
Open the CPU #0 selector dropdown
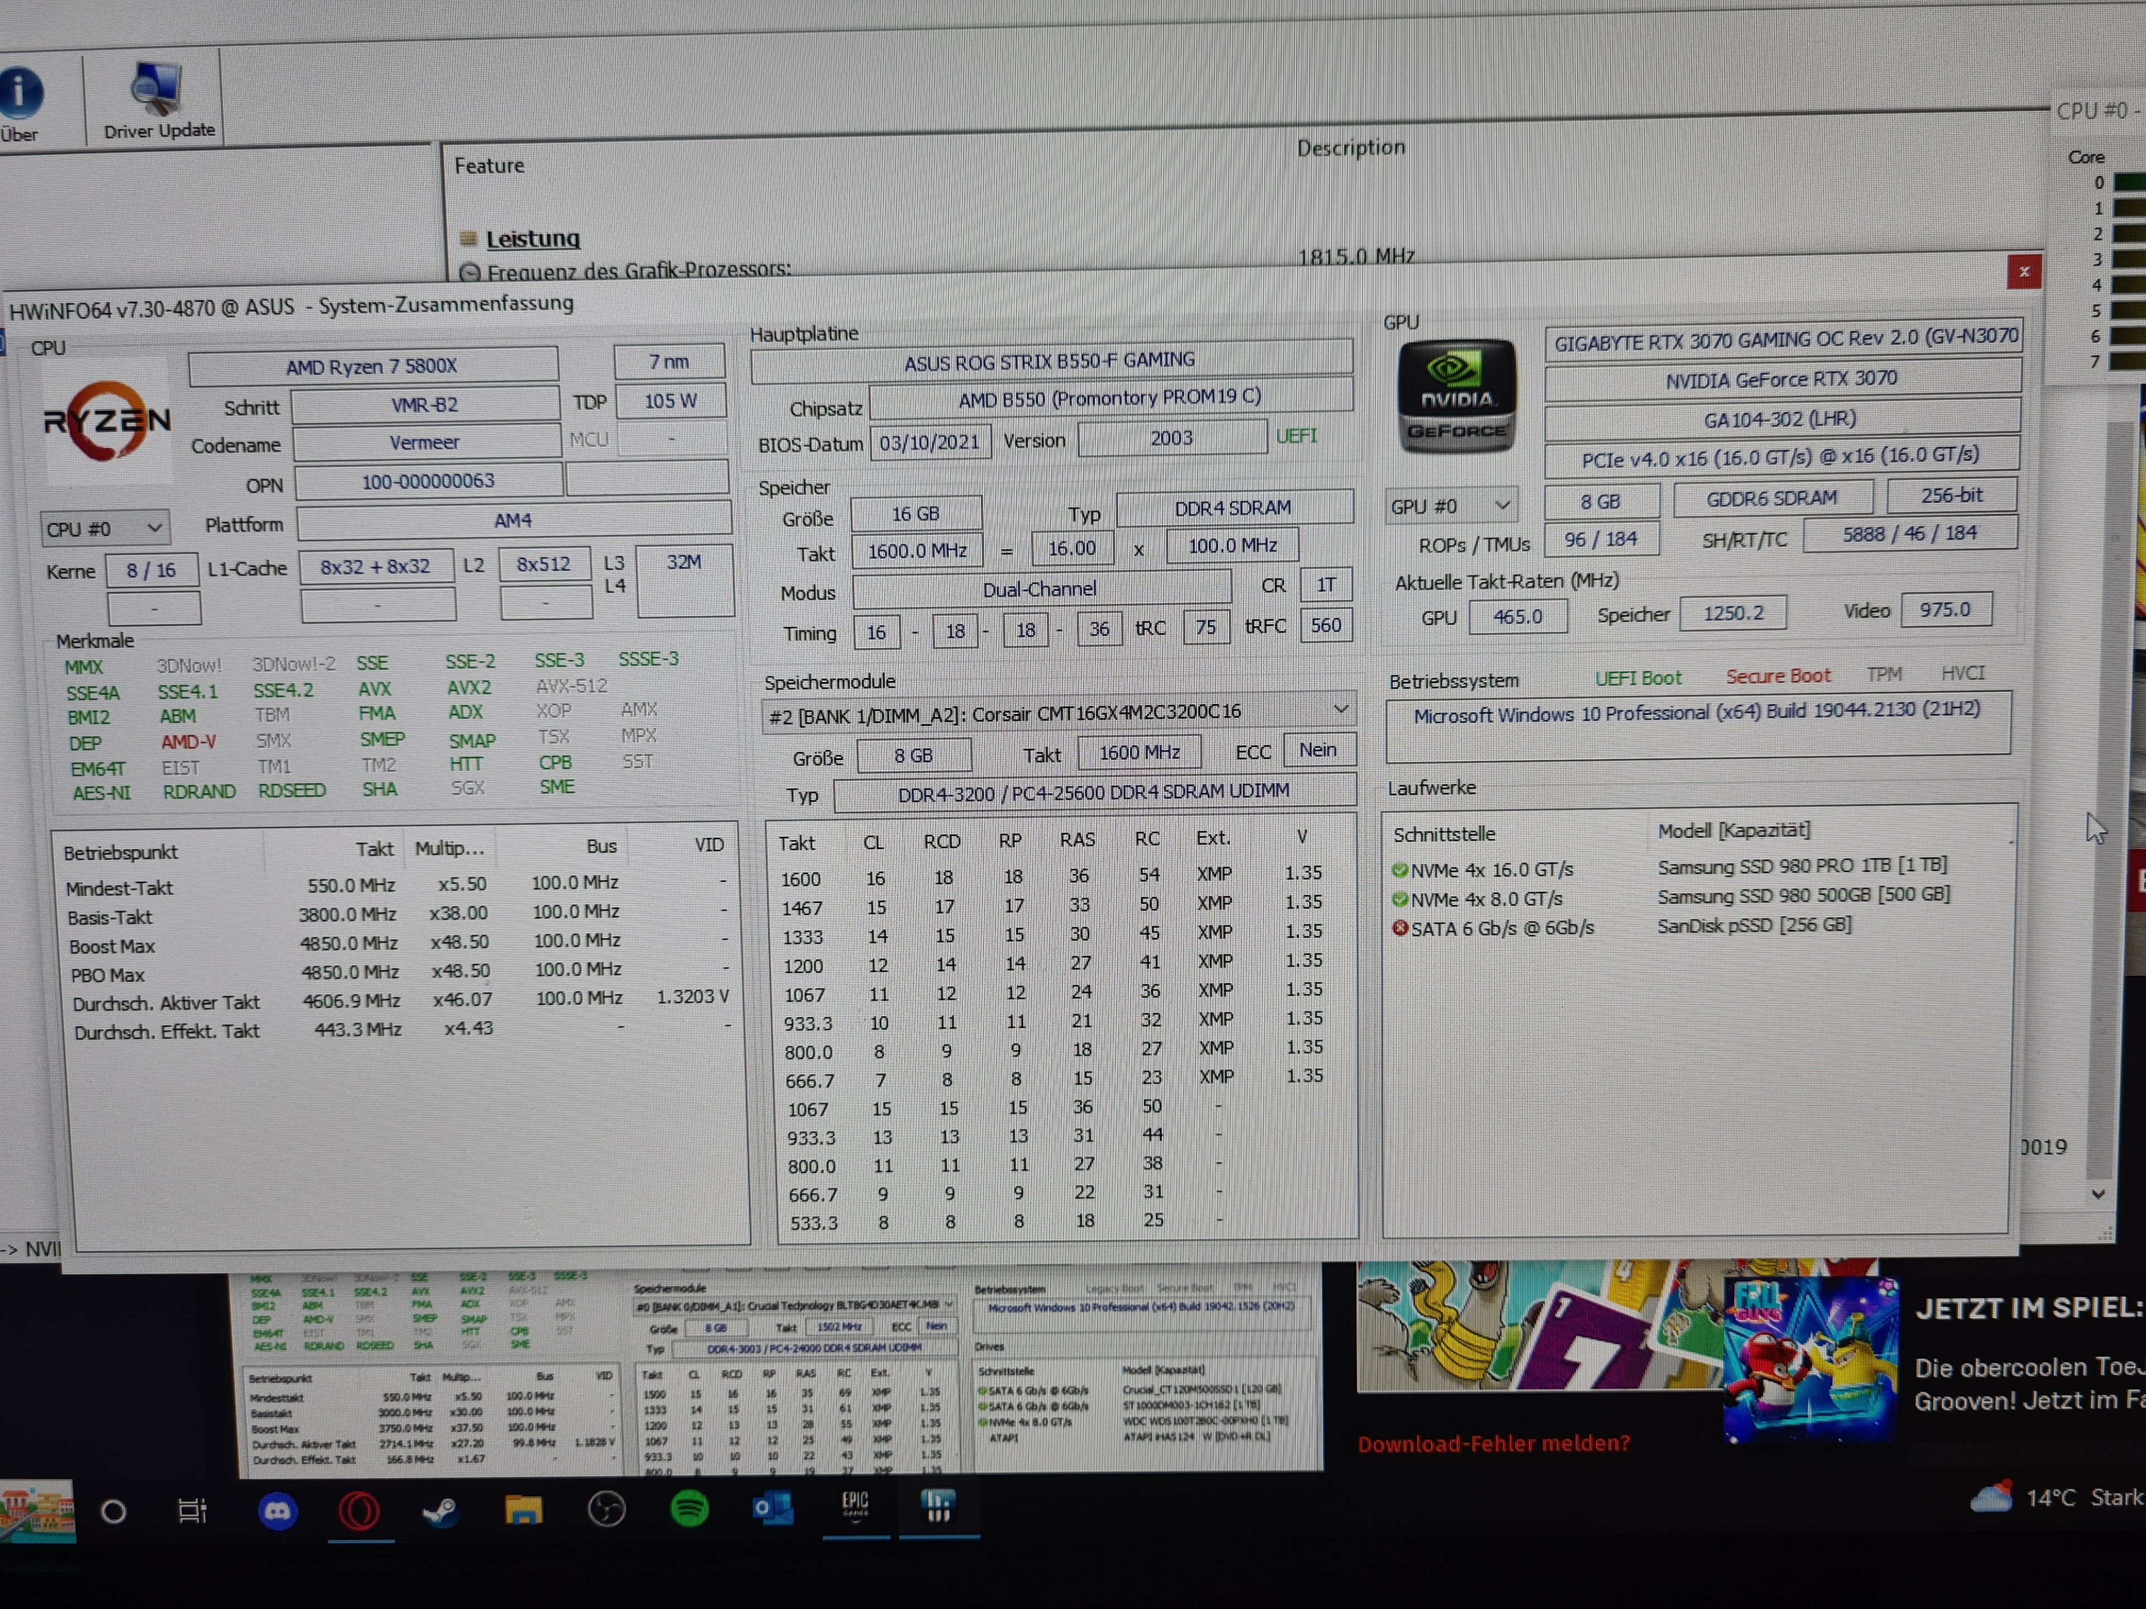point(105,529)
